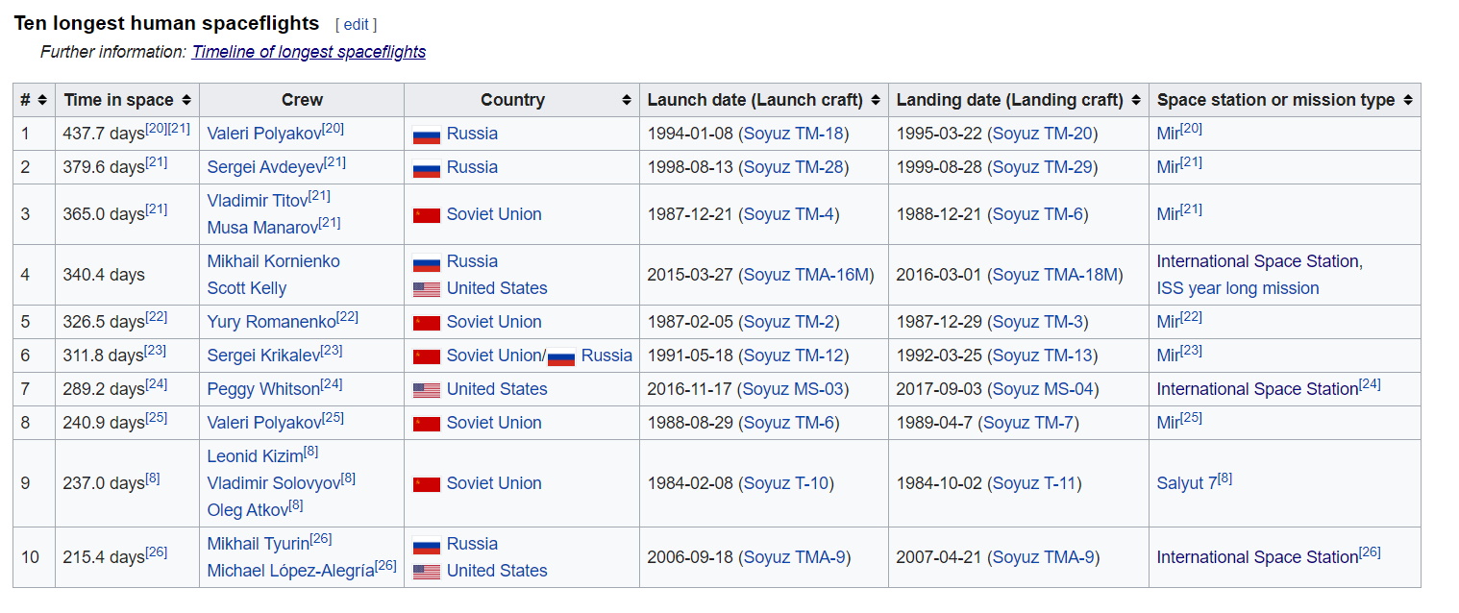
Task: Sort by Space station or mission type
Action: pos(1408,100)
